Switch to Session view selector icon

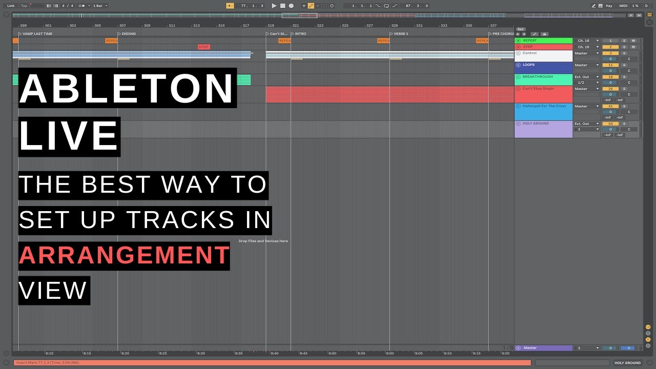pos(649,22)
